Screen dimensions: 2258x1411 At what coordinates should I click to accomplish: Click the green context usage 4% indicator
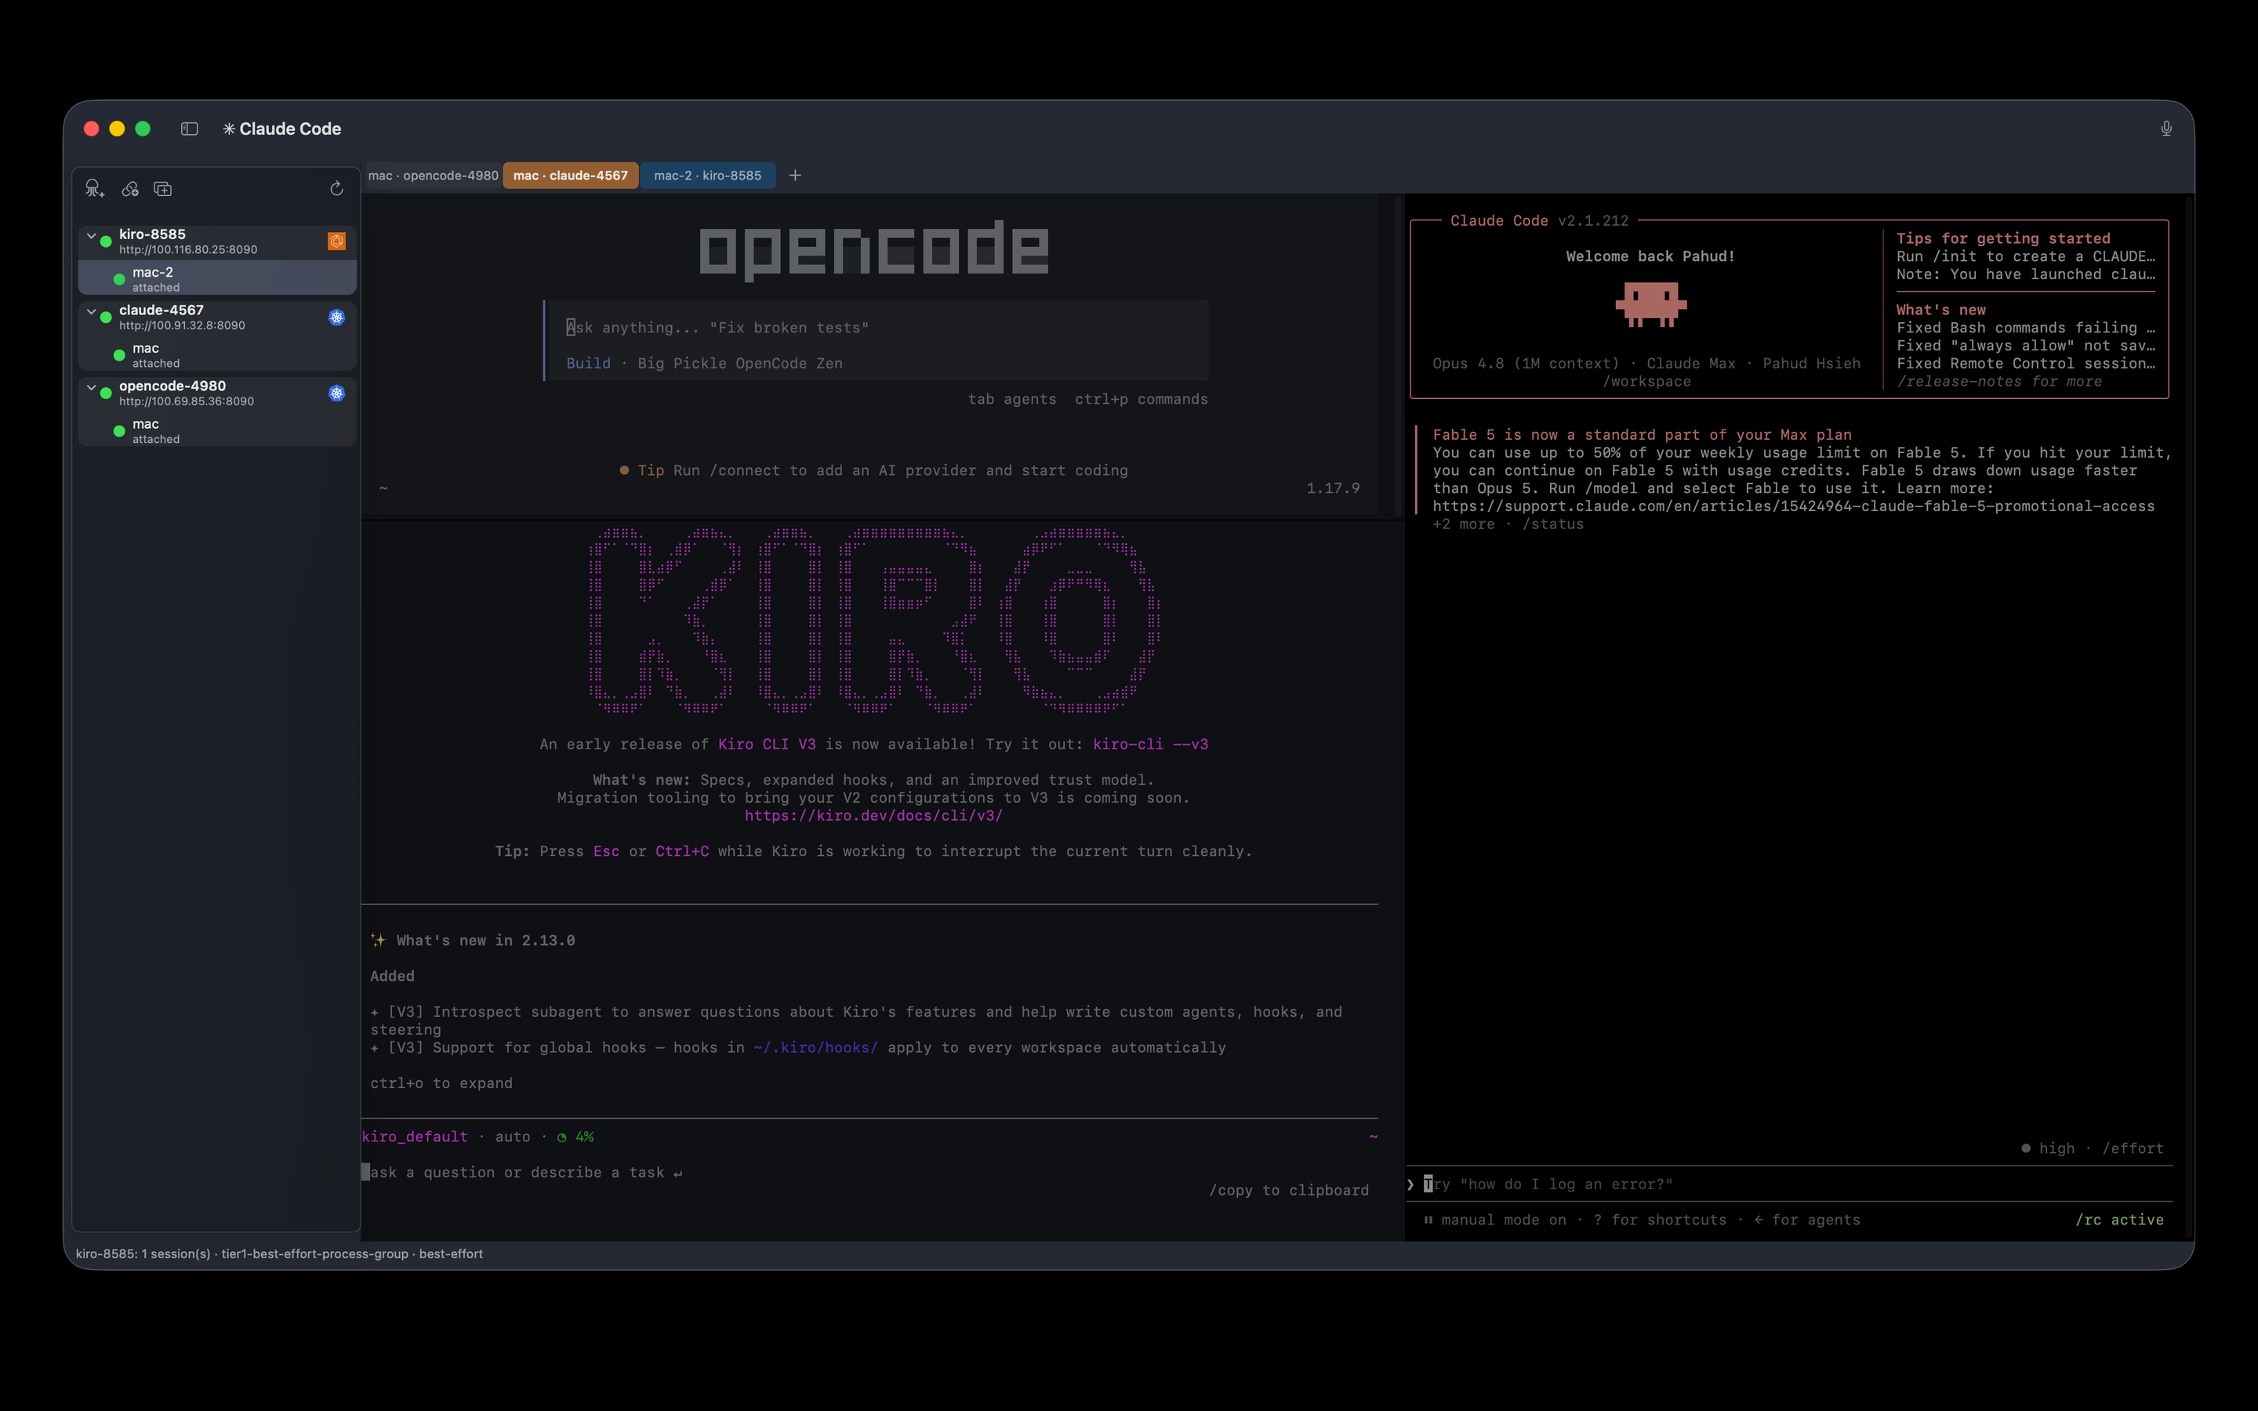pyautogui.click(x=575, y=1137)
